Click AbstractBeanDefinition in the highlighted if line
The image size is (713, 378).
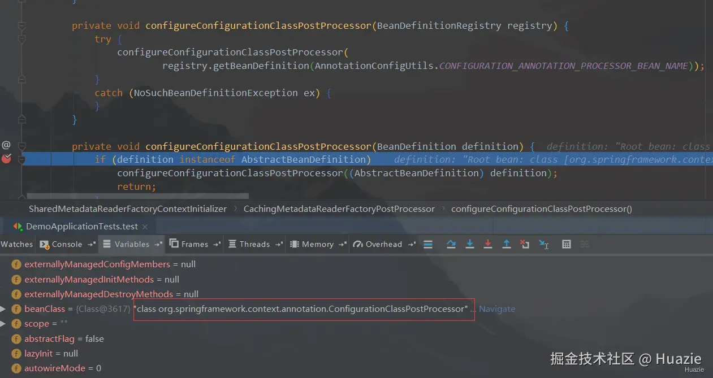point(304,159)
